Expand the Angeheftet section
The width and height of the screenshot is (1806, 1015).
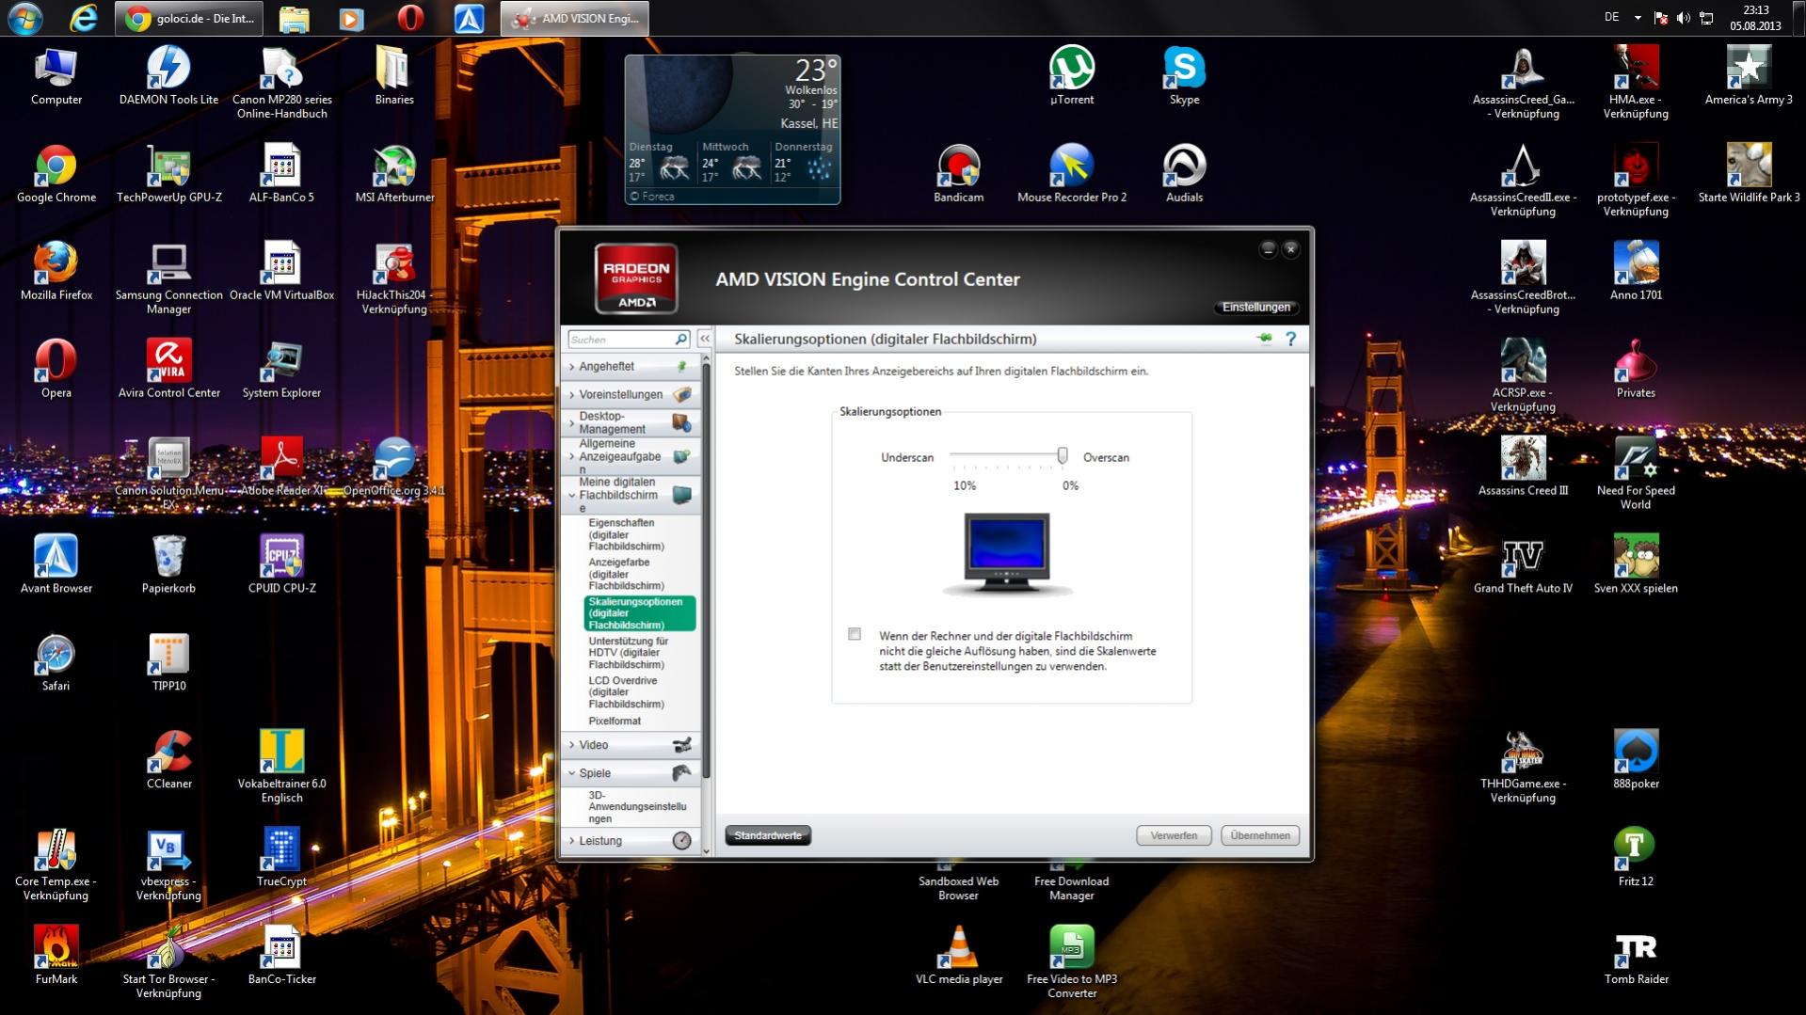coord(631,366)
